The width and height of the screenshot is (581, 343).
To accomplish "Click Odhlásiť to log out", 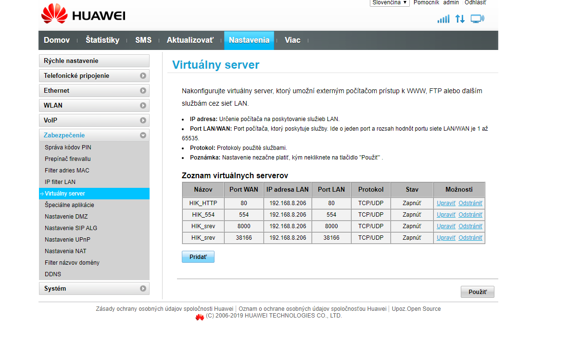I will (x=475, y=2).
